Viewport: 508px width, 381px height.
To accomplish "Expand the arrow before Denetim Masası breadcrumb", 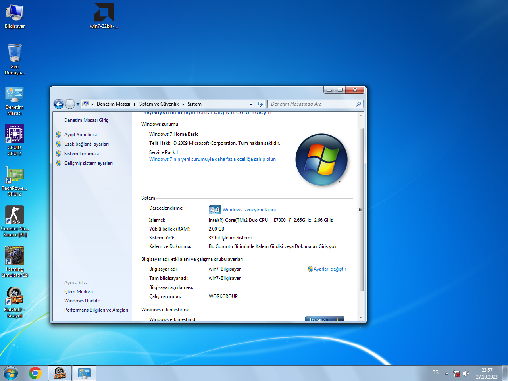I will tap(92, 104).
